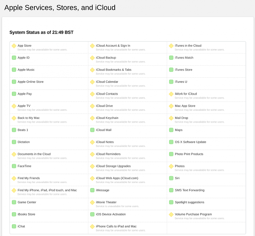Click the green status icon beside Siri
Viewport: 255px width, 236px height.
tap(171, 178)
